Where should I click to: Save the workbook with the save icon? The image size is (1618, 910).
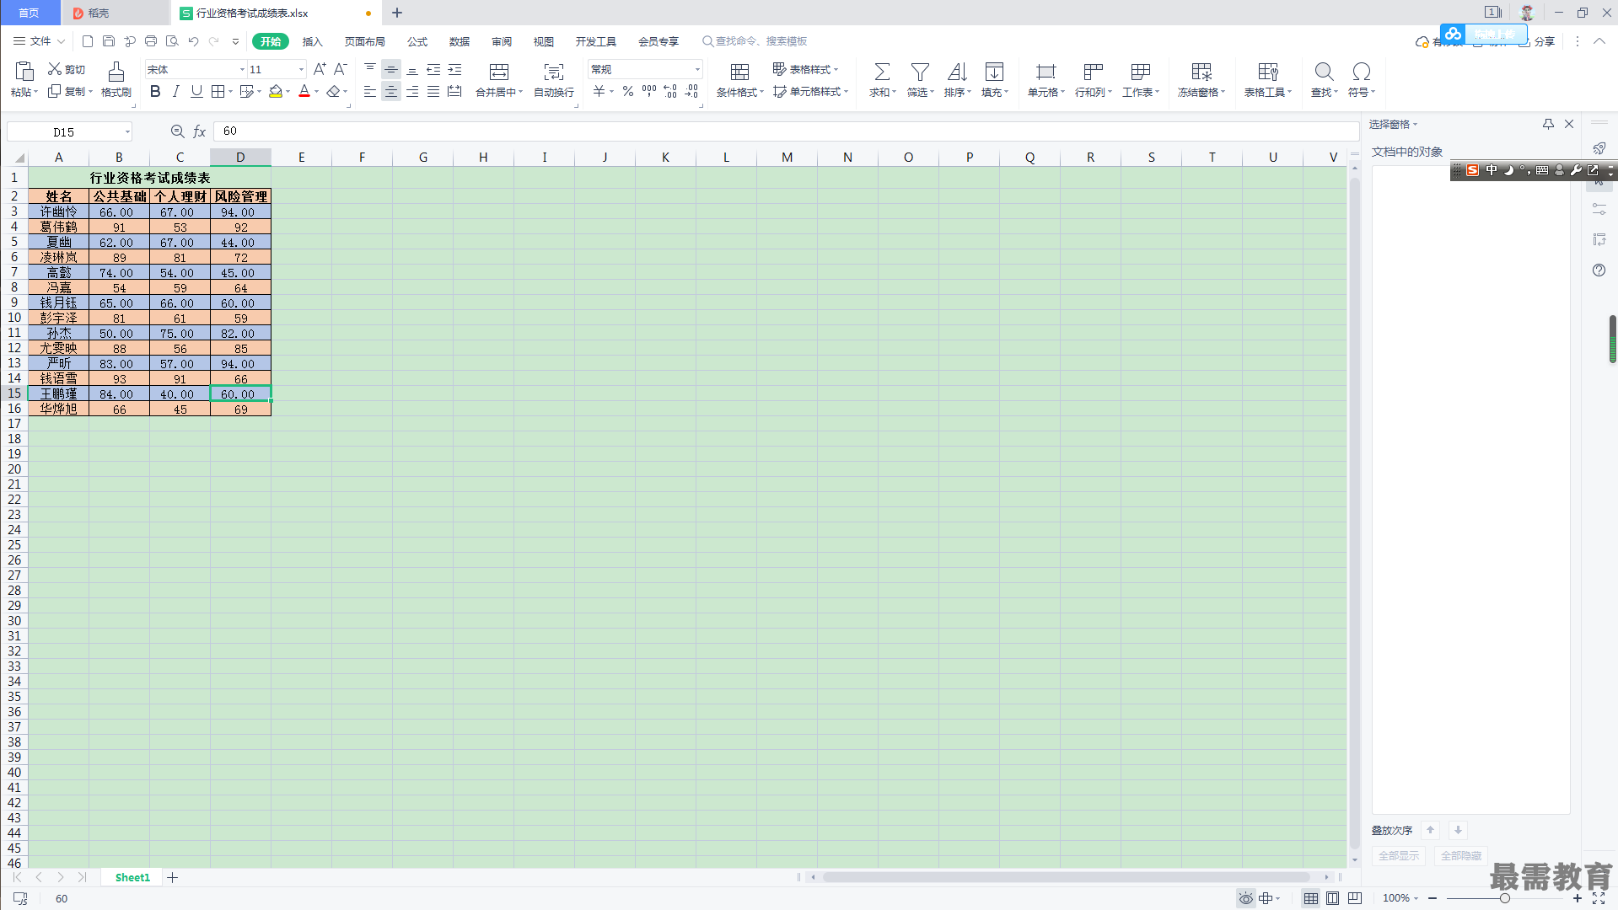point(109,41)
